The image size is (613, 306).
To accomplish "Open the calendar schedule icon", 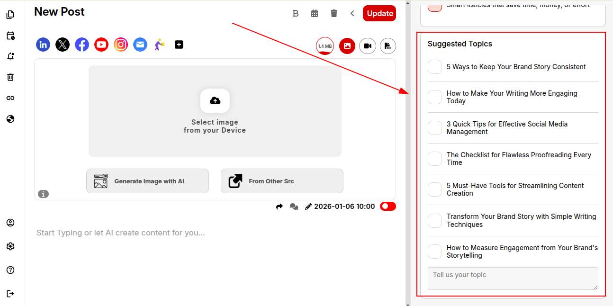I will click(315, 13).
